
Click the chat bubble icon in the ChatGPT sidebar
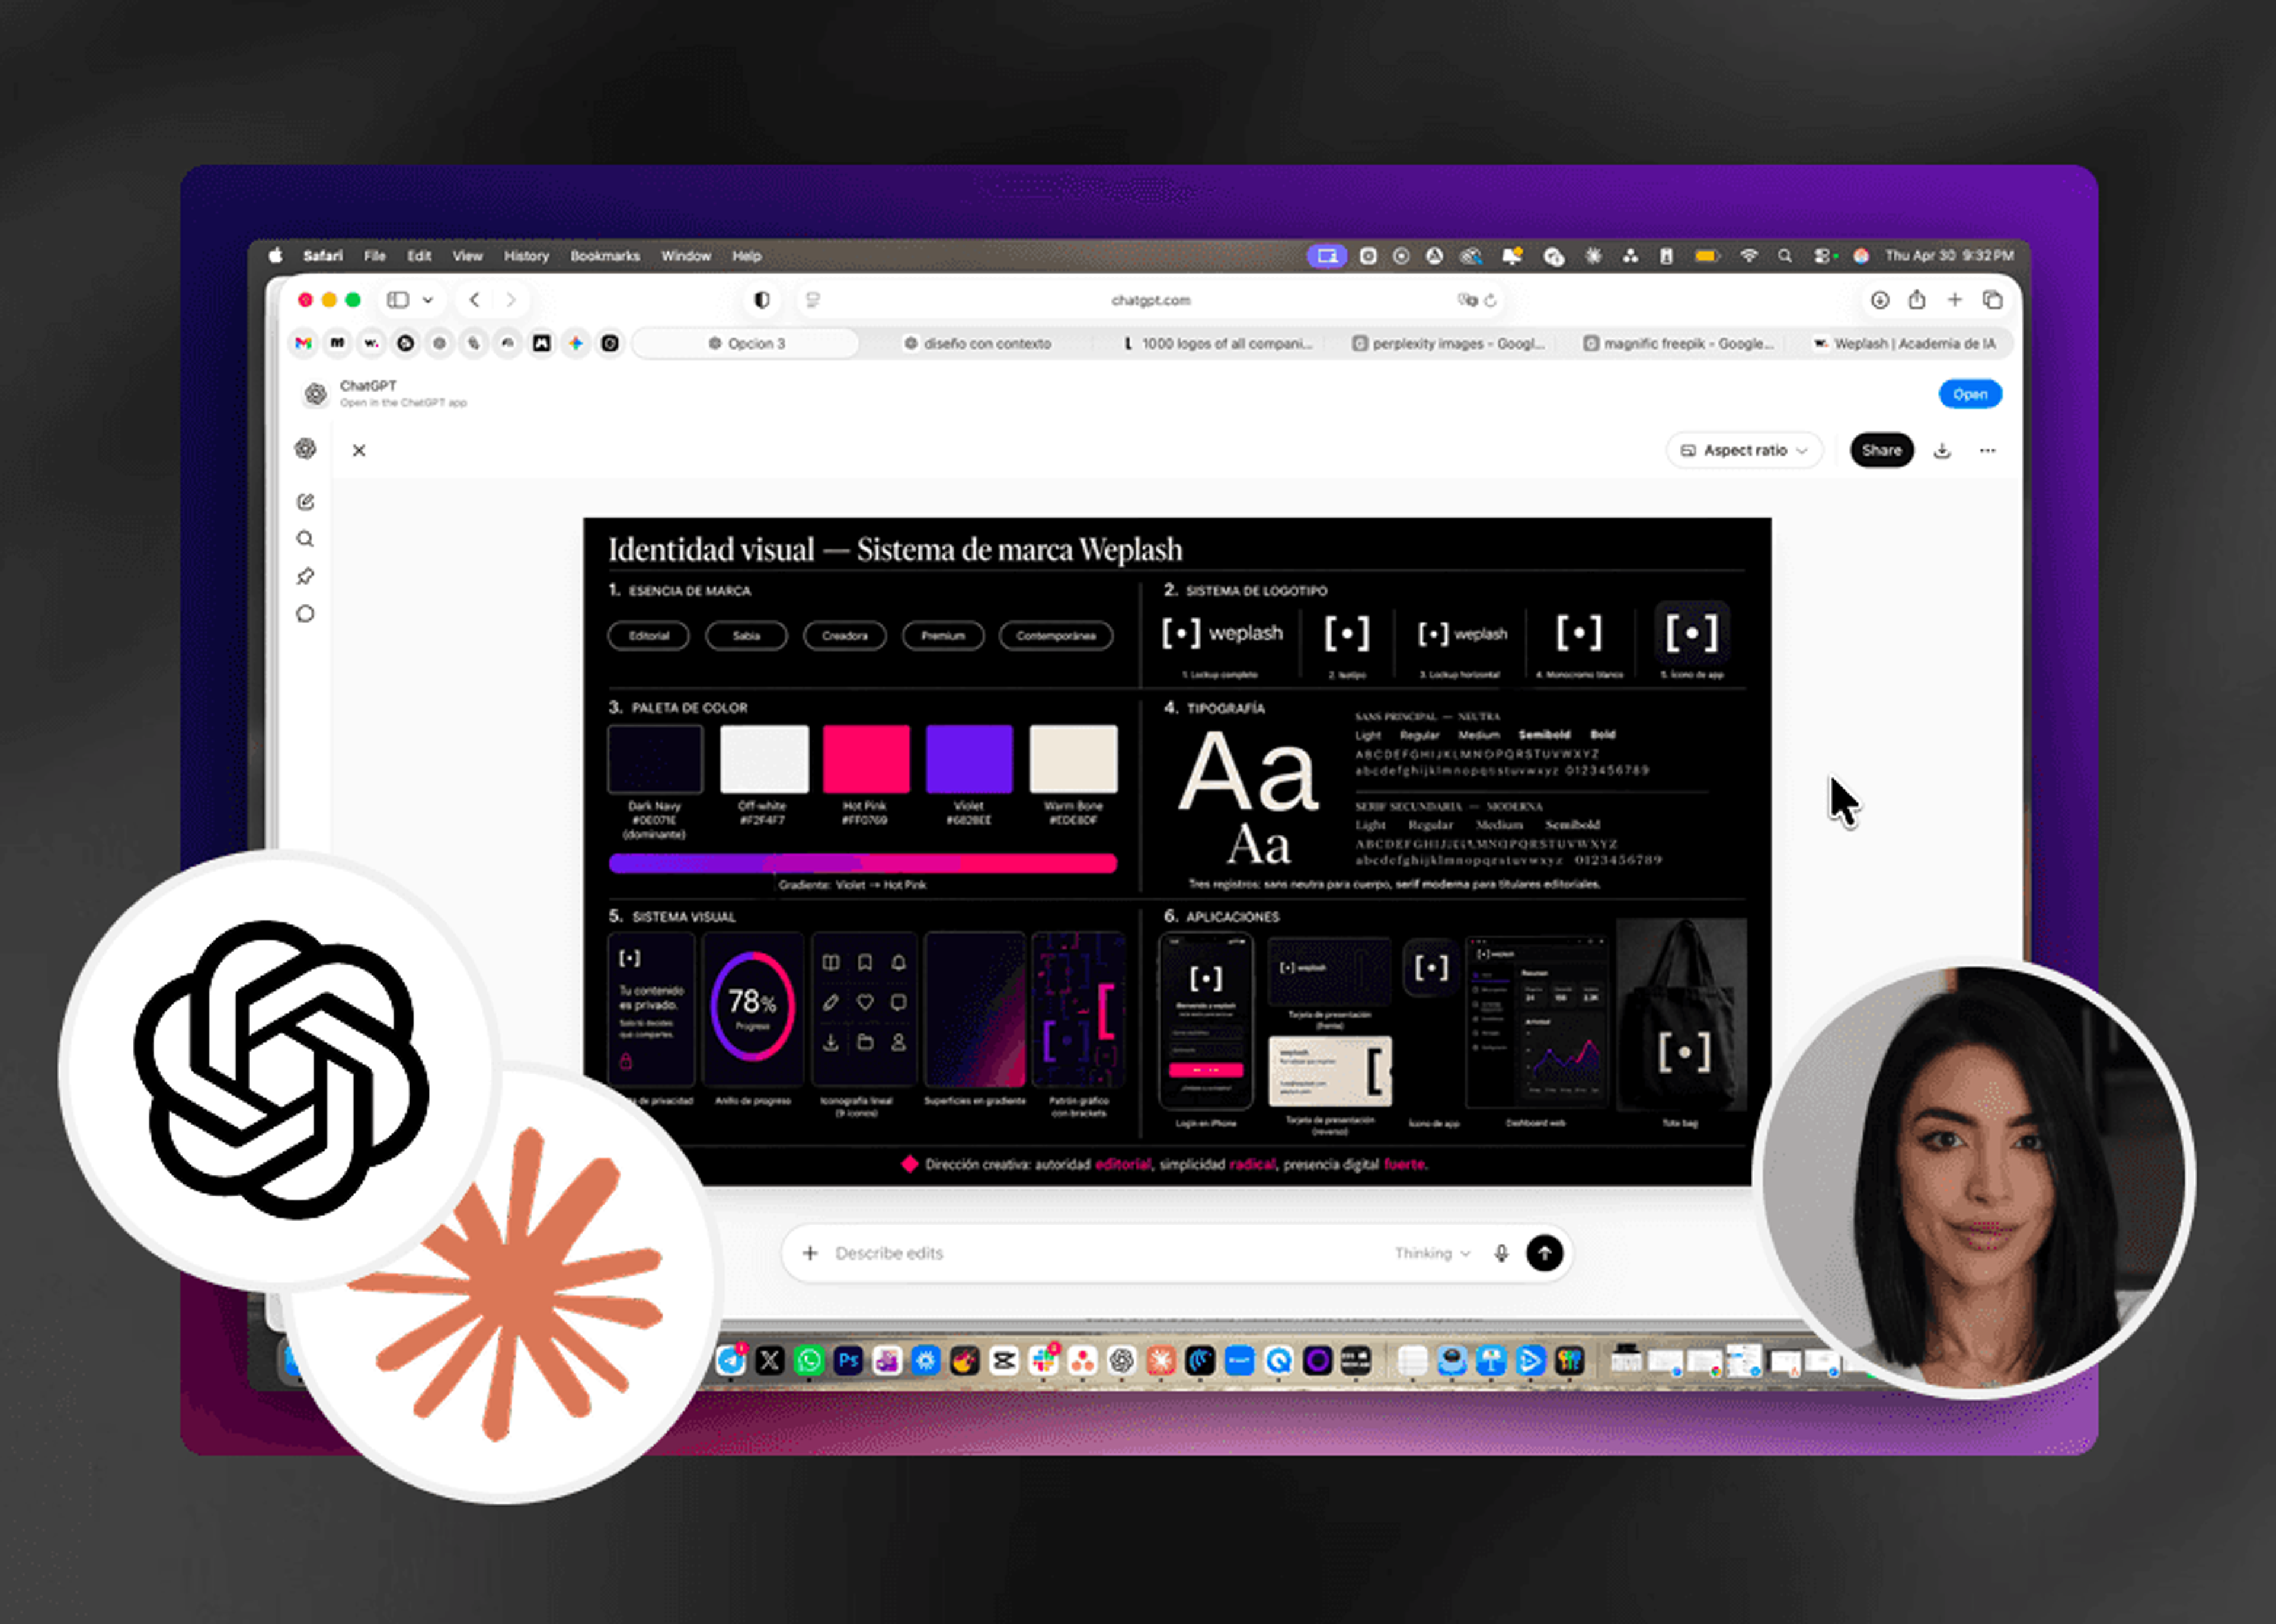(x=306, y=614)
